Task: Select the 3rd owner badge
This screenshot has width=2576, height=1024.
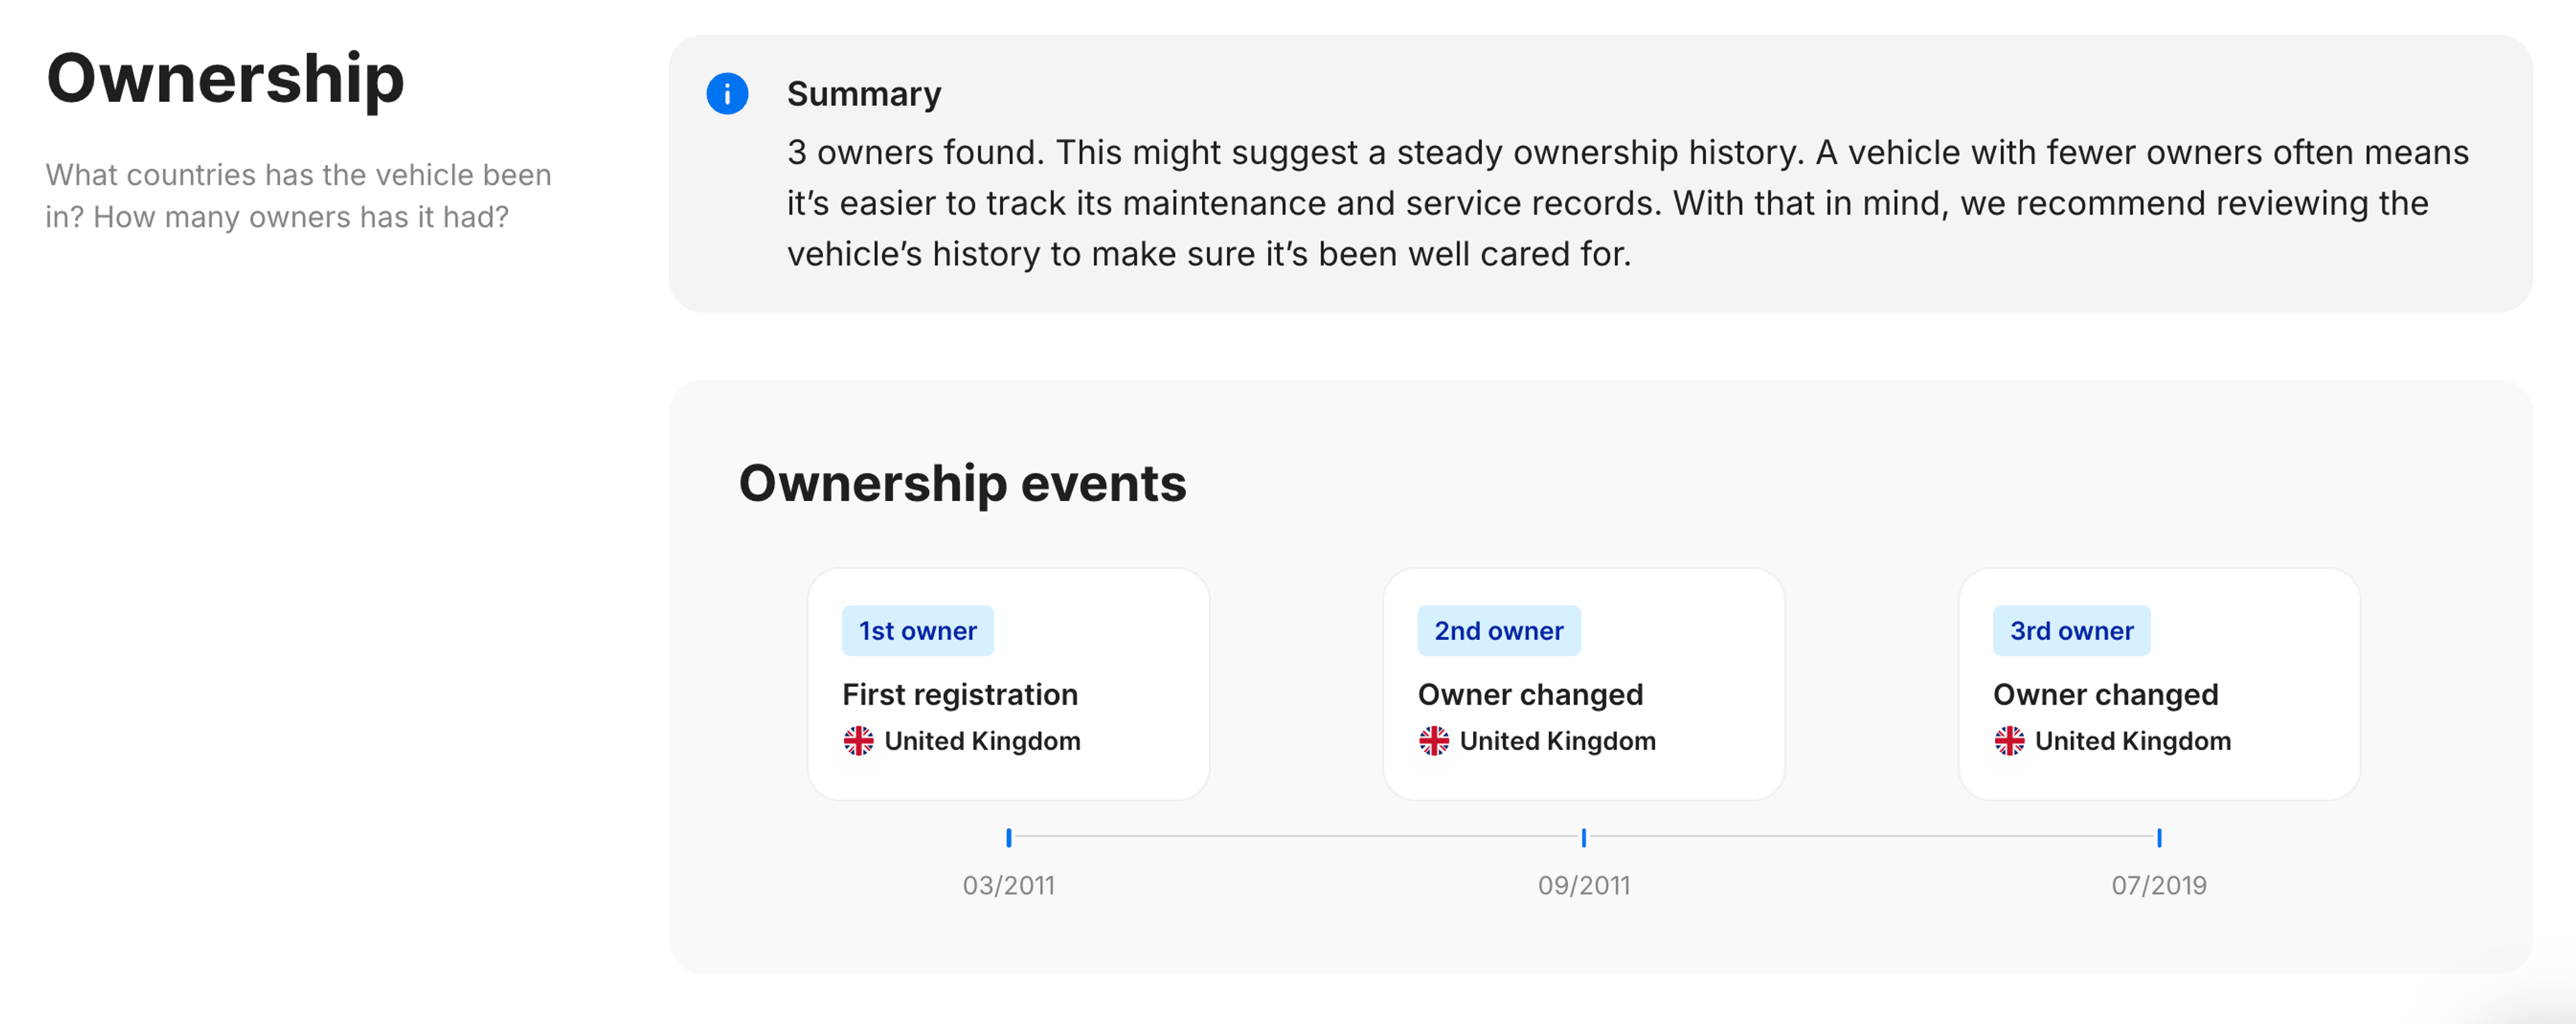Action: [2071, 631]
